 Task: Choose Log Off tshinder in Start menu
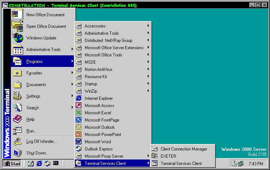[x=42, y=141]
